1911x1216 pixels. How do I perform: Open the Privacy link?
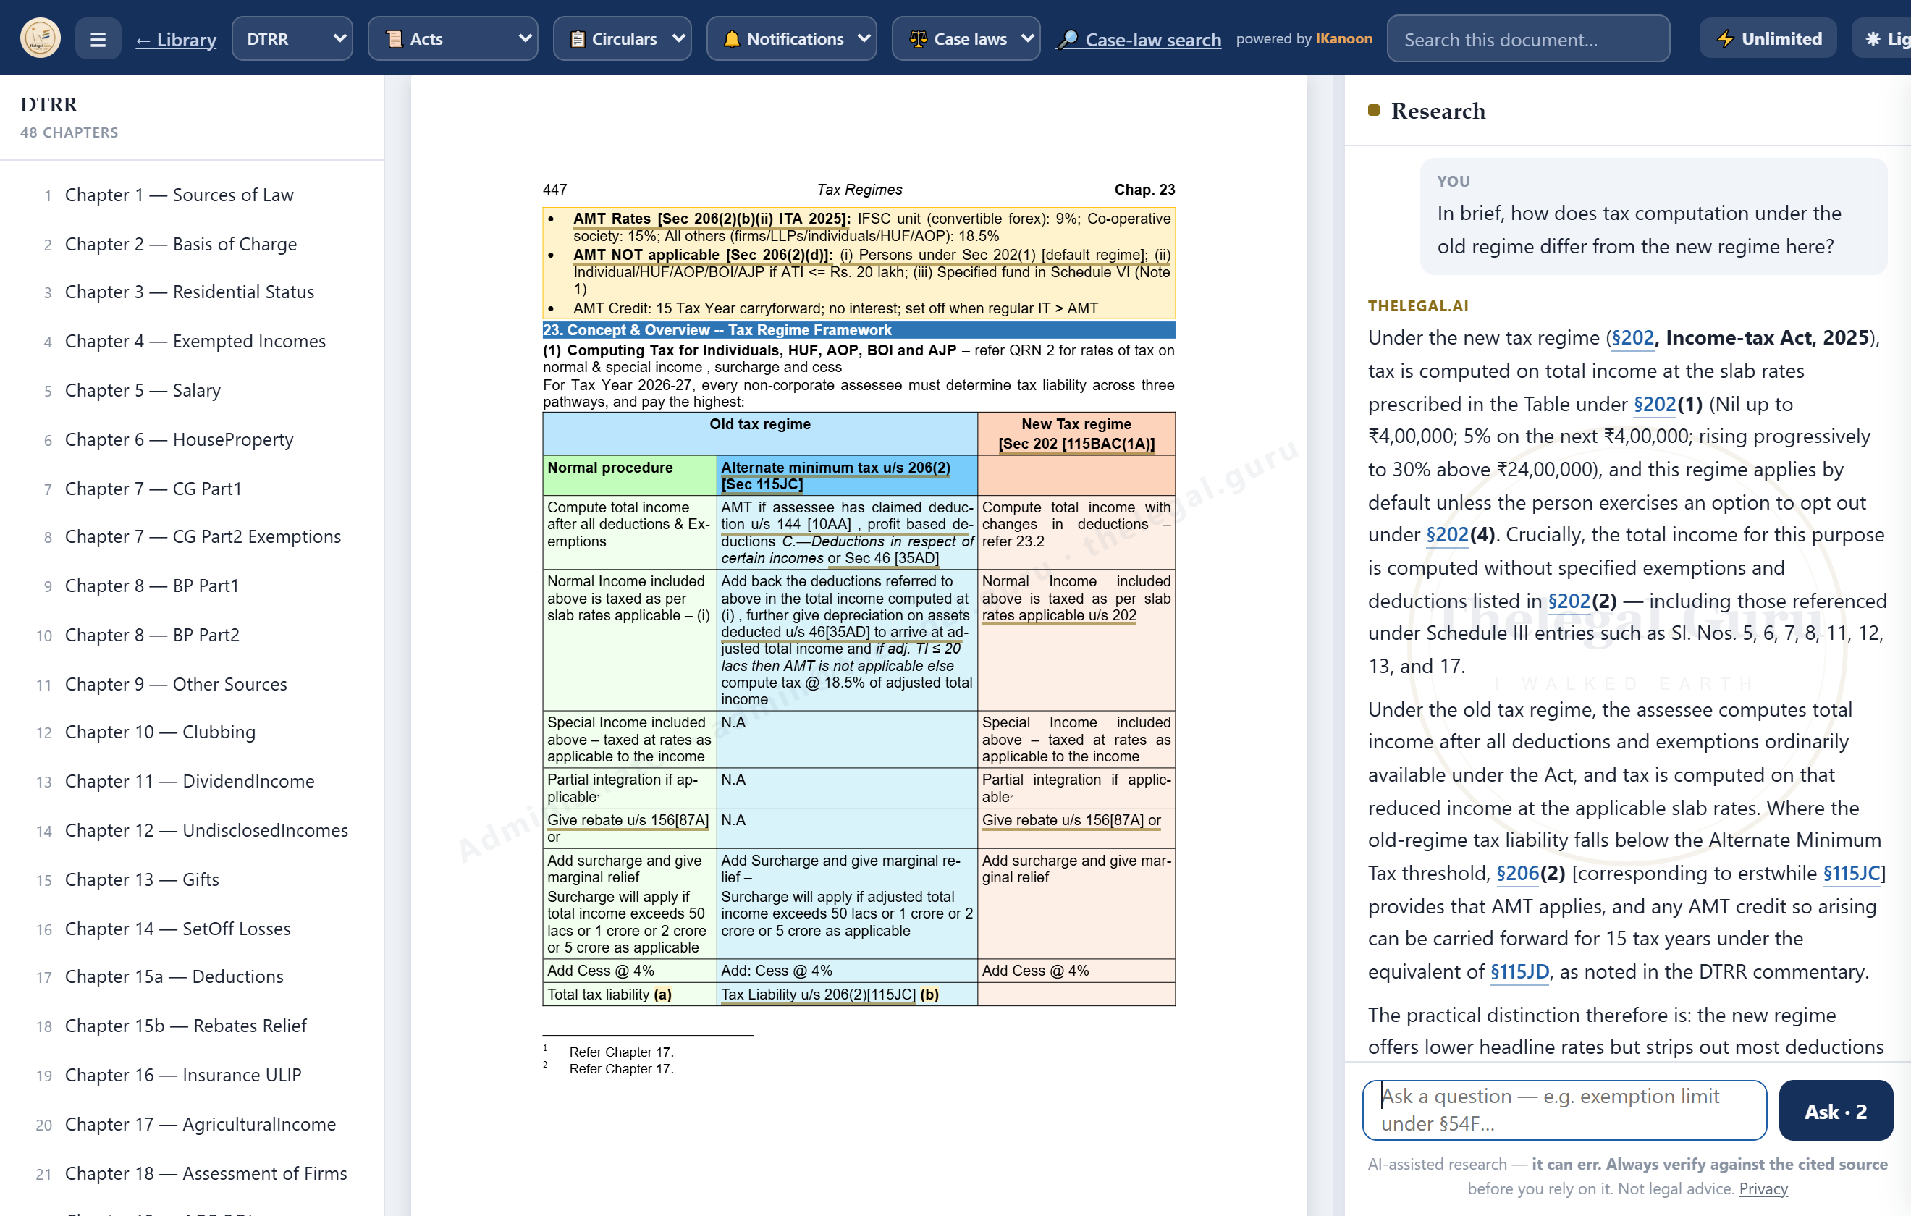click(x=1763, y=1189)
